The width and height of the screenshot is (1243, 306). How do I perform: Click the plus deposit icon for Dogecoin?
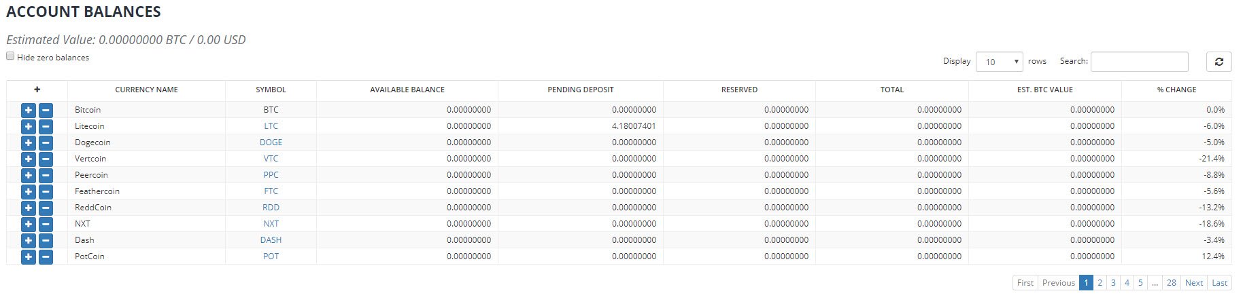(x=29, y=142)
